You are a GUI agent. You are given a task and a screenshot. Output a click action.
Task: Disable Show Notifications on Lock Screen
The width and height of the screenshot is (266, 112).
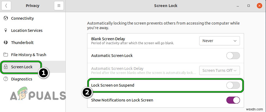pyautogui.click(x=233, y=100)
